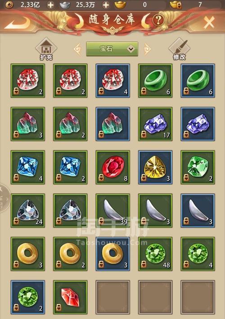Add silver with plus next to 25.3万

106,5
